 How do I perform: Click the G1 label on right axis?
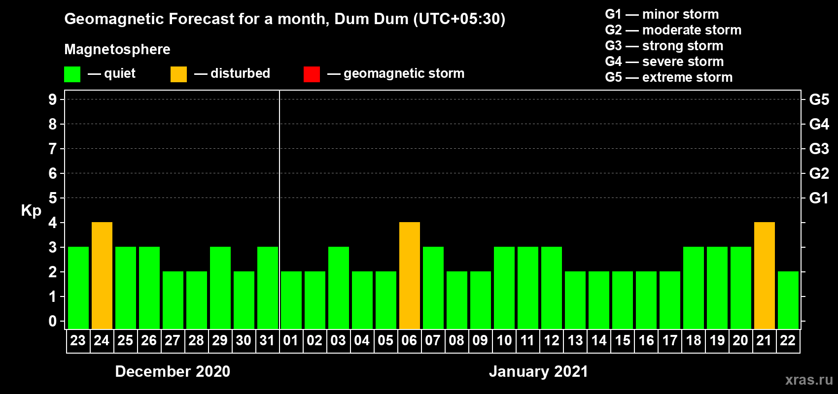tap(819, 198)
